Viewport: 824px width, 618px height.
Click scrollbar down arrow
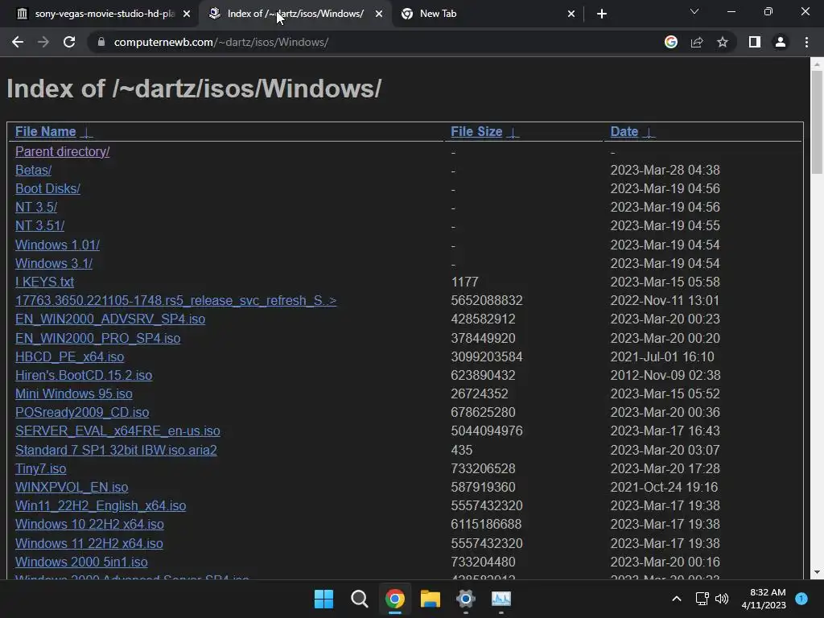coord(817,573)
